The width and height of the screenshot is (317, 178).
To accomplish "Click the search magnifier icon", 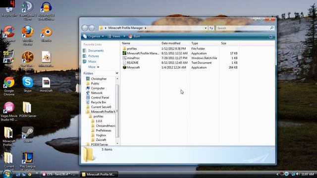I will (272, 28).
